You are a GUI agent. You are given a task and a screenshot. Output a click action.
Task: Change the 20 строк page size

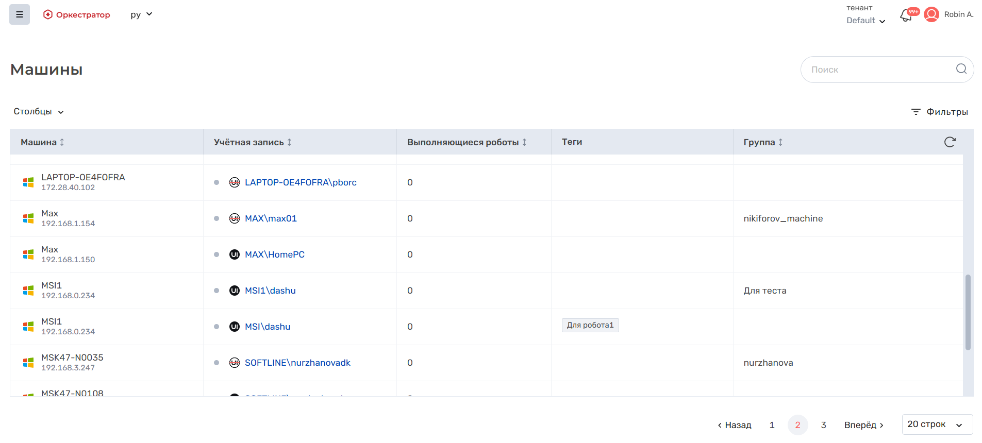click(x=937, y=424)
